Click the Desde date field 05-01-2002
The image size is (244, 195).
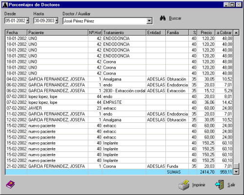coord(16,20)
